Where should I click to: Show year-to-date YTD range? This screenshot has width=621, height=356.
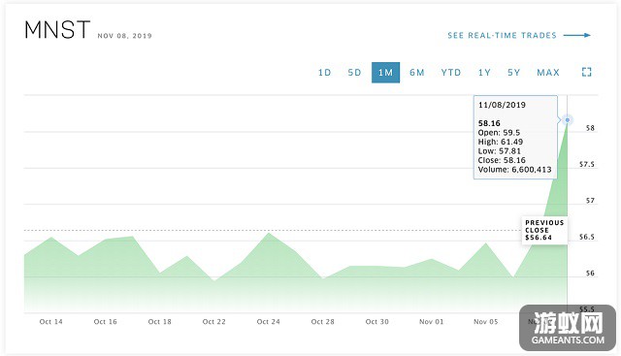pyautogui.click(x=451, y=73)
